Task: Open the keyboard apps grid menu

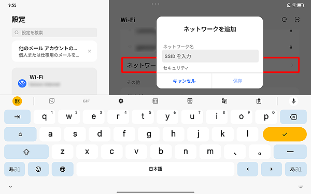Action: click(x=17, y=101)
